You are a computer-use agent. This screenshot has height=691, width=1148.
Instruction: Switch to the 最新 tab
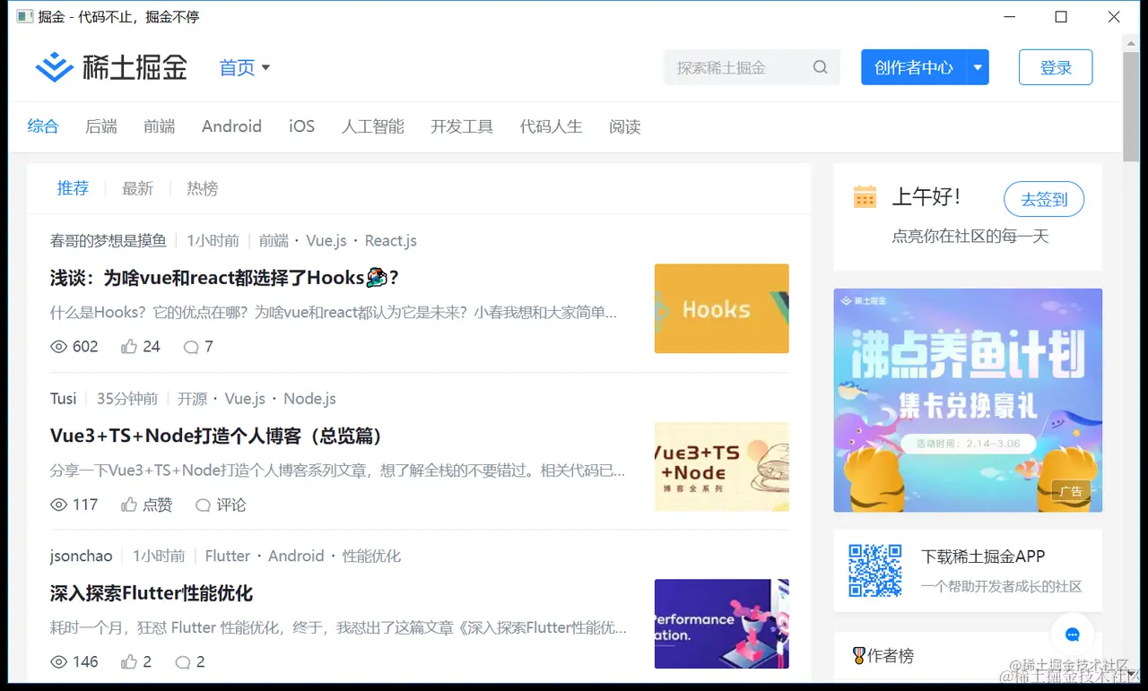pos(138,188)
